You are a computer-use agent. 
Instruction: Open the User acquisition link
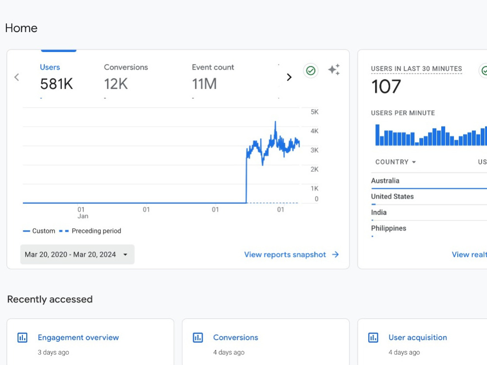click(418, 337)
